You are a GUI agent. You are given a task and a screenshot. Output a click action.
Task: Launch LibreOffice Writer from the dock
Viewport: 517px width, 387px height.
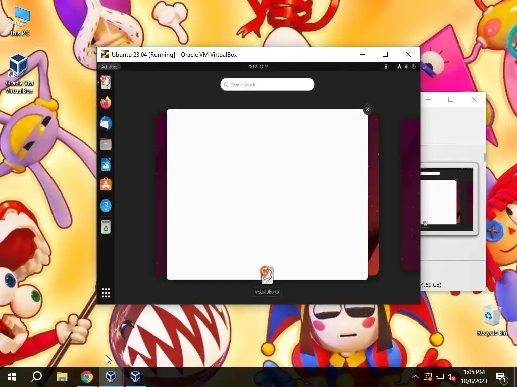pyautogui.click(x=106, y=165)
